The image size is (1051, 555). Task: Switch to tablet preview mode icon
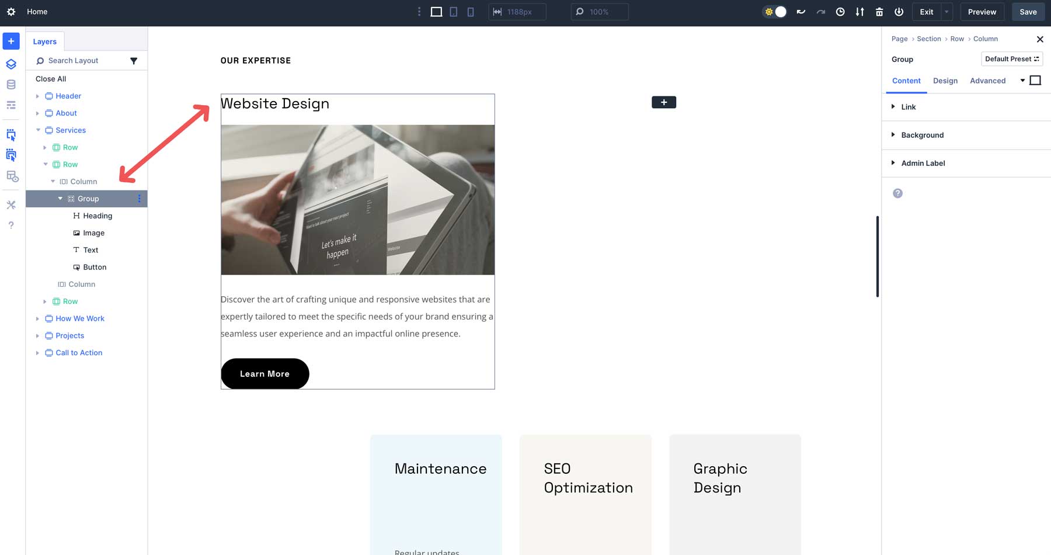tap(453, 11)
